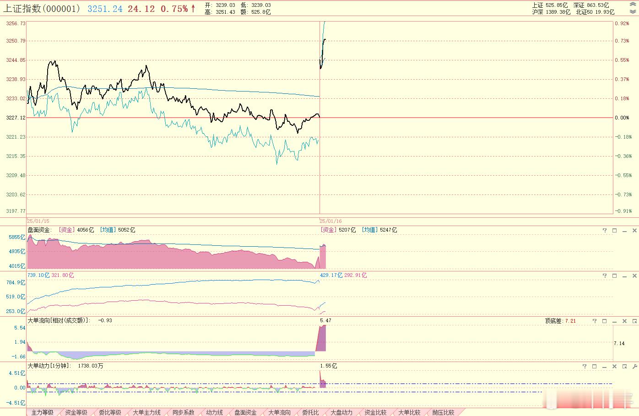Click the [均值] 5247亿 legend

379,230
